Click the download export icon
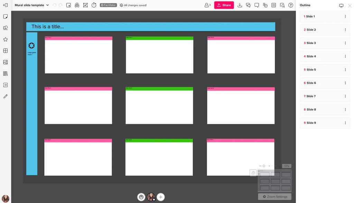354x203 pixels. pyautogui.click(x=240, y=5)
